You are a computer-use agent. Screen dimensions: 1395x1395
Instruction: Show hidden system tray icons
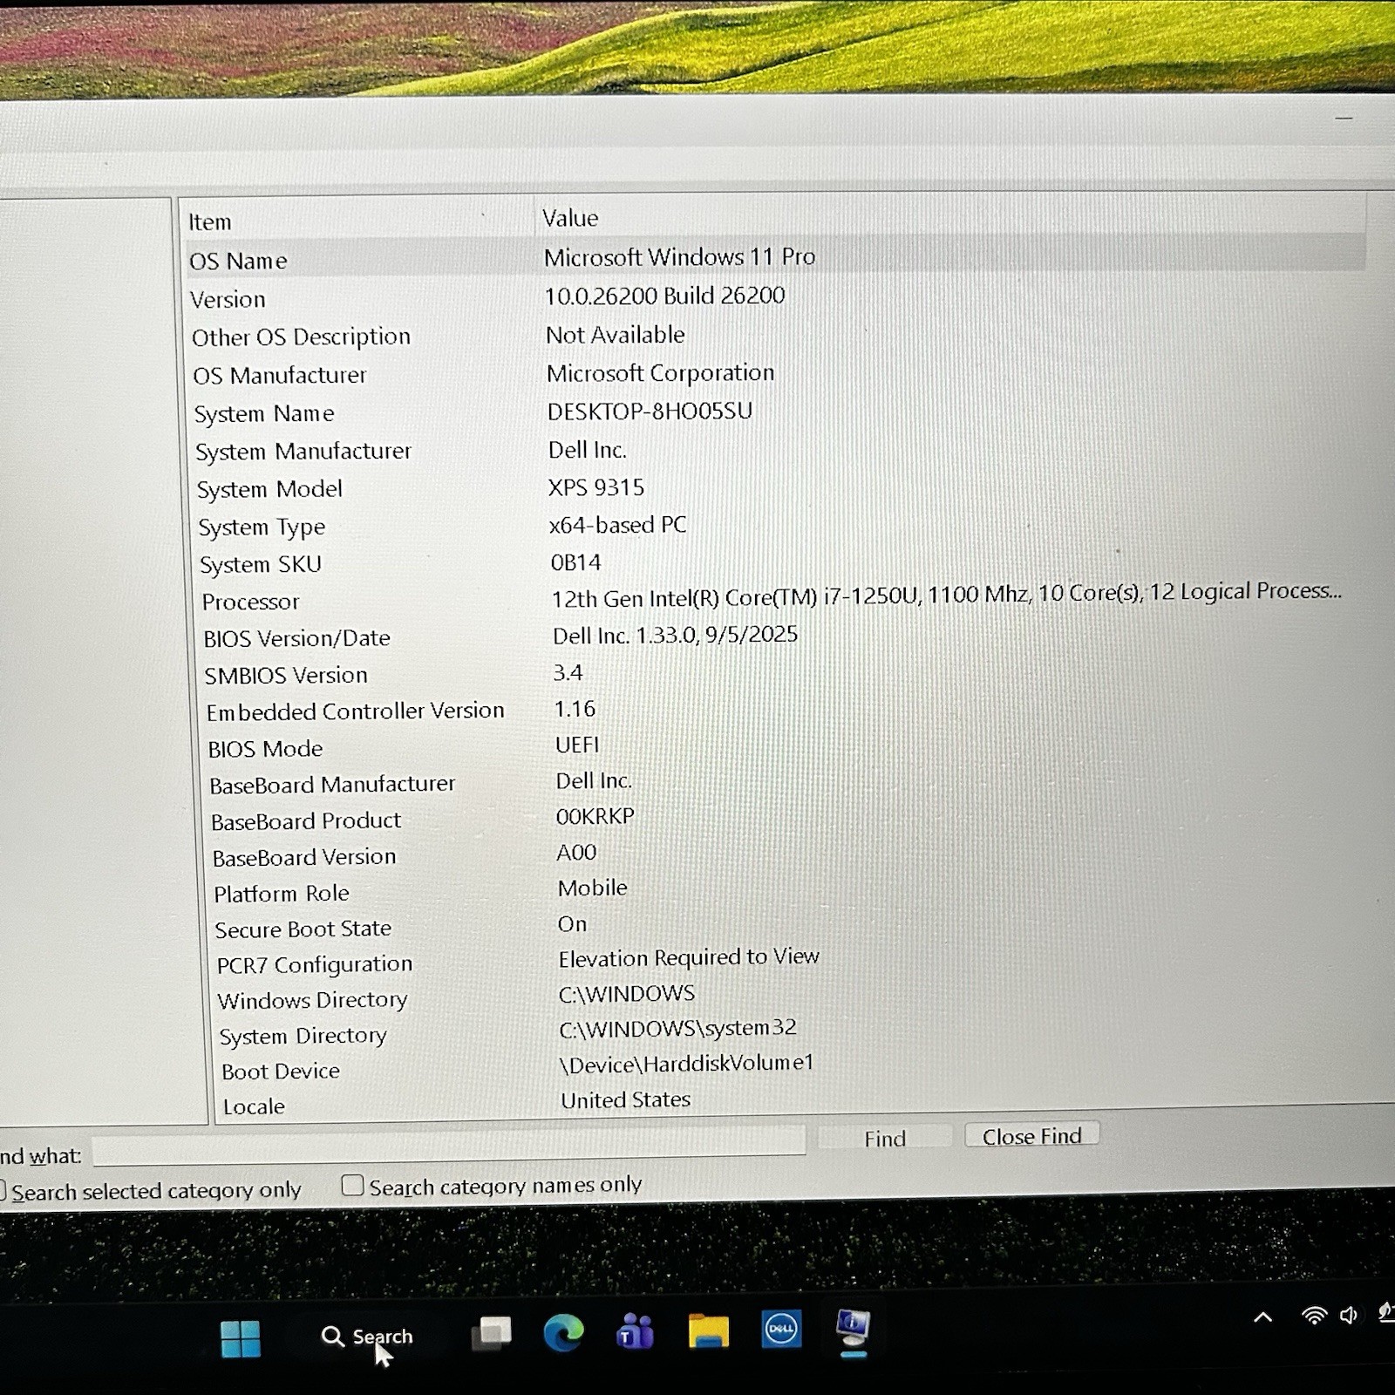point(1262,1317)
